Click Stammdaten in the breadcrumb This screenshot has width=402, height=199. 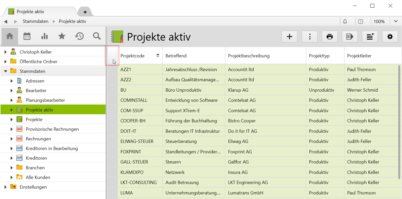(x=35, y=21)
